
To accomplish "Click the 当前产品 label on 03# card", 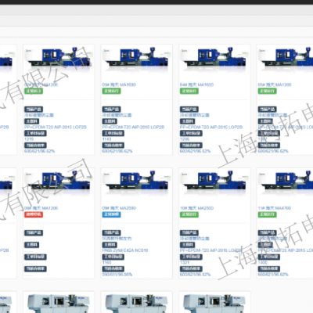I will tap(111, 110).
